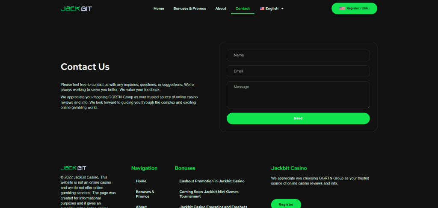Expand the English language dropdown arrow
The width and height of the screenshot is (438, 208).
tap(282, 9)
